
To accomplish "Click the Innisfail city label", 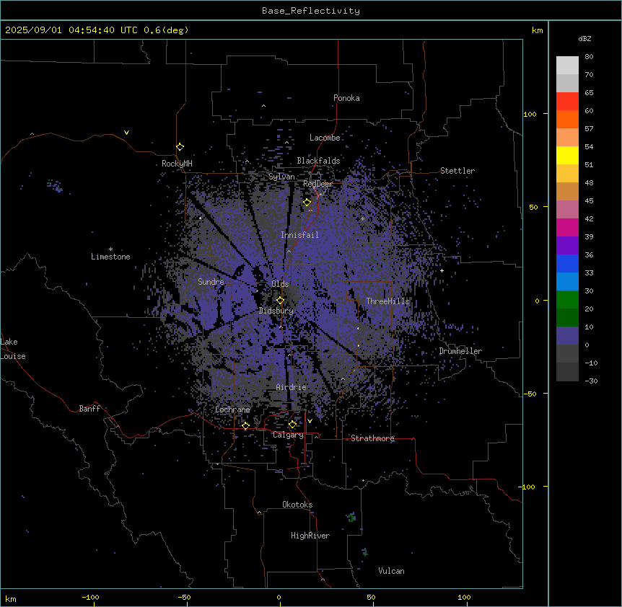I will coord(299,235).
